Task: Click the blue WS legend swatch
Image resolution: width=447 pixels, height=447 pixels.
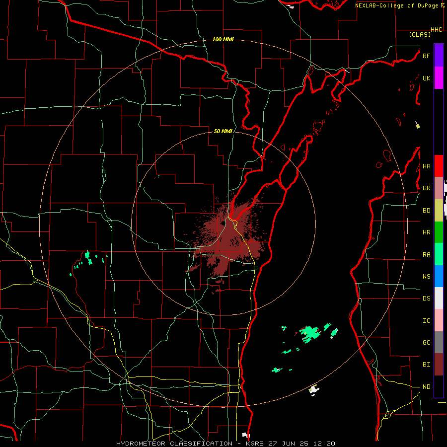Action: click(x=439, y=276)
